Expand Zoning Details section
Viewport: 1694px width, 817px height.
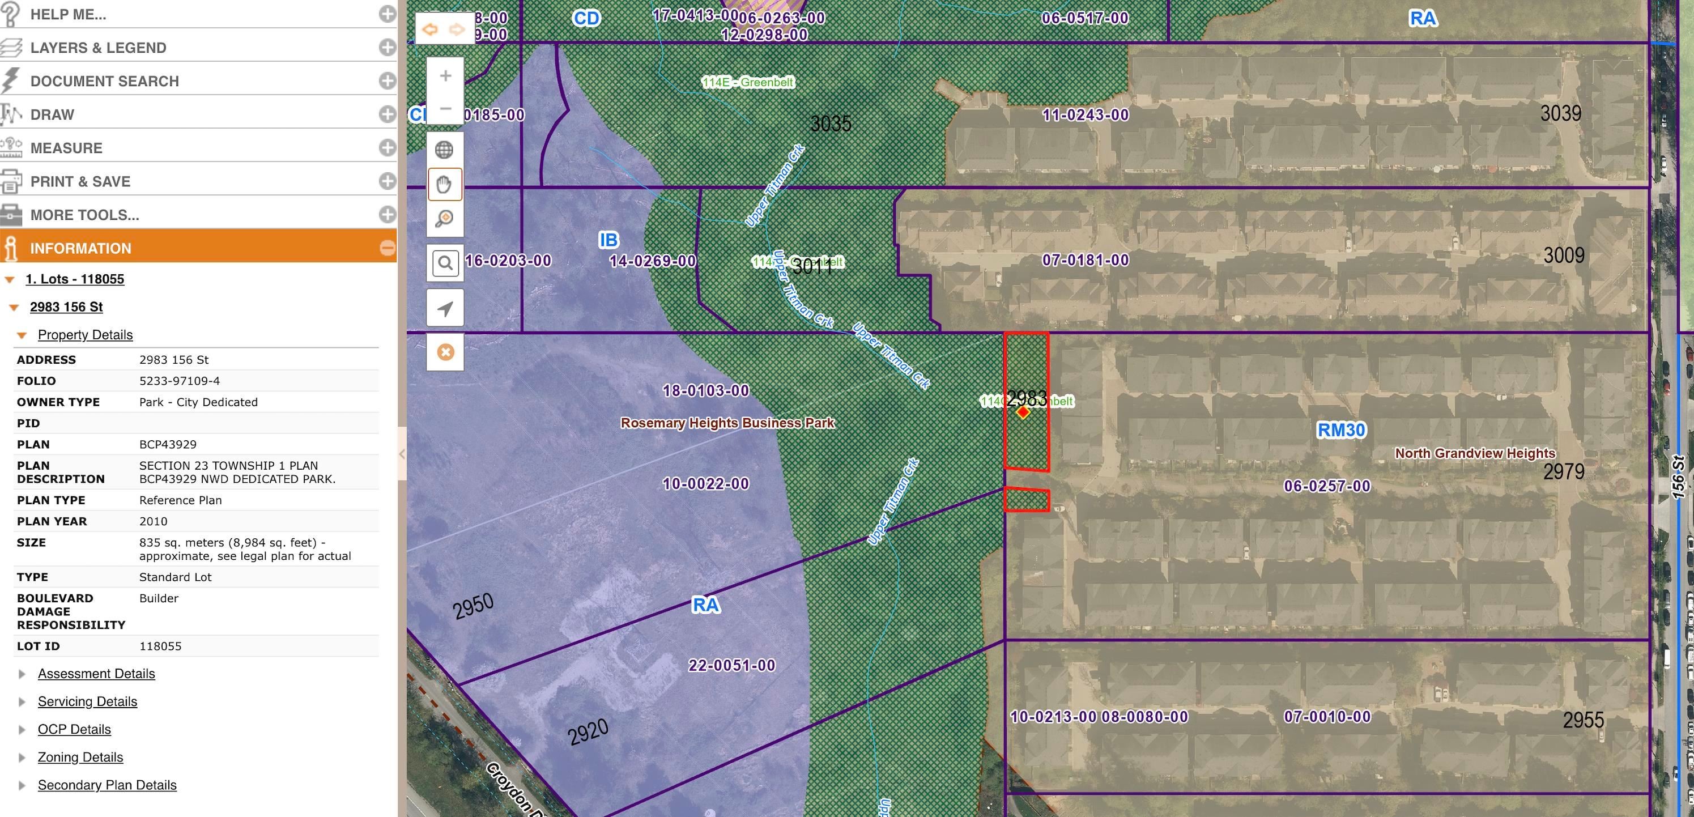tap(80, 757)
